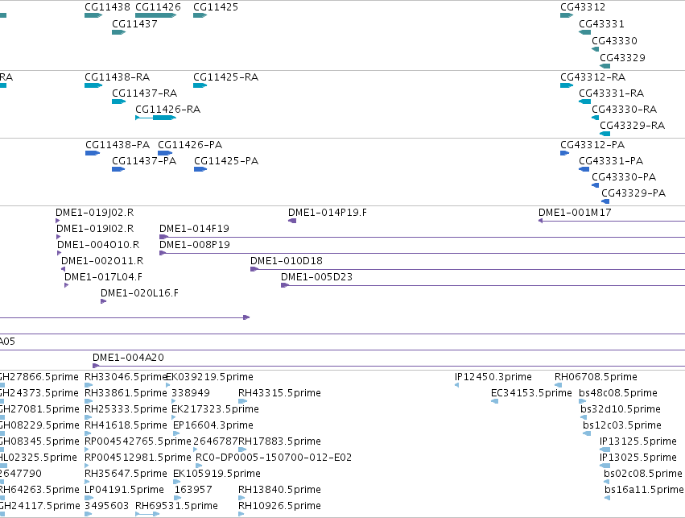Viewport: 685px width, 518px height.
Task: Click the CG43330-PA protein feature
Action: click(595, 185)
